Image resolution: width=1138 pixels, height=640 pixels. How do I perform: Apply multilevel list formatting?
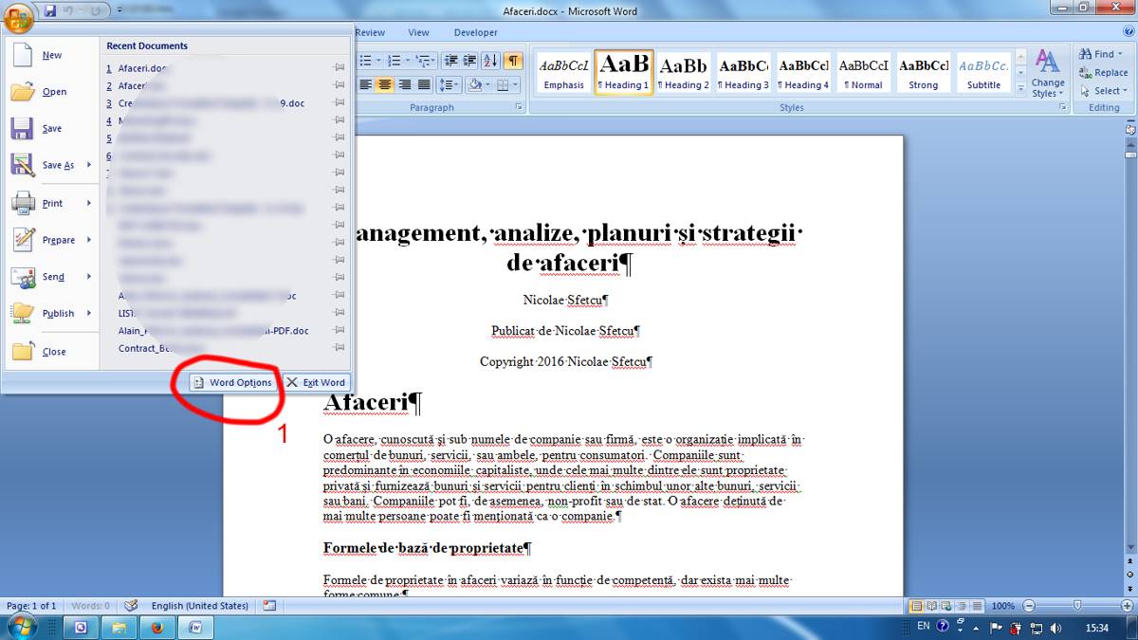tap(424, 61)
